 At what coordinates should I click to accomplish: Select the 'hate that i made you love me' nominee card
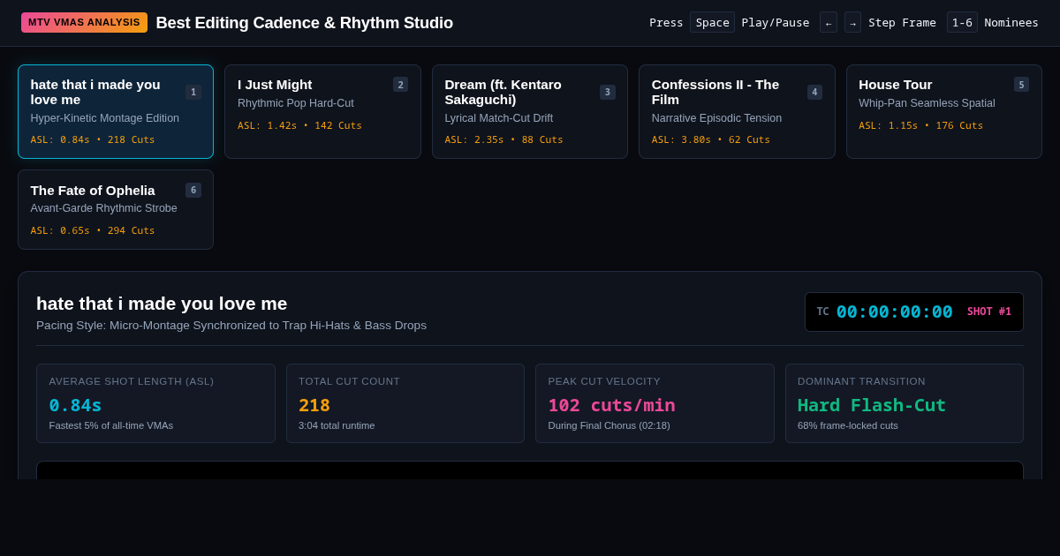click(116, 111)
